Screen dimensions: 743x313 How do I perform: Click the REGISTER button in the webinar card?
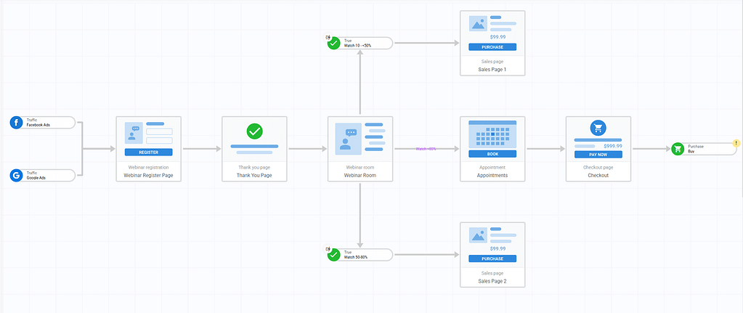(x=148, y=153)
